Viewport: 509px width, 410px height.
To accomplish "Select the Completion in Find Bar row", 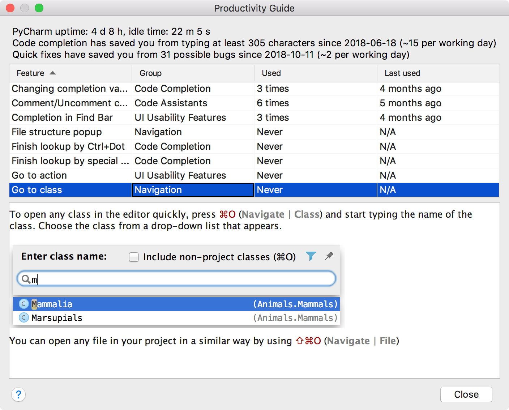I will click(x=62, y=118).
